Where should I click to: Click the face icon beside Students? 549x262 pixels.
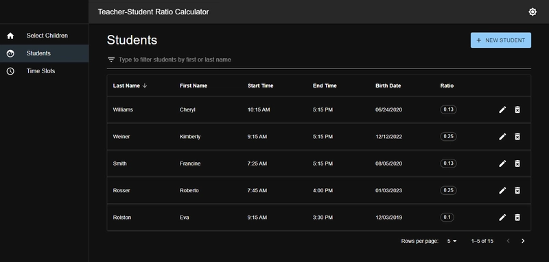tap(10, 53)
